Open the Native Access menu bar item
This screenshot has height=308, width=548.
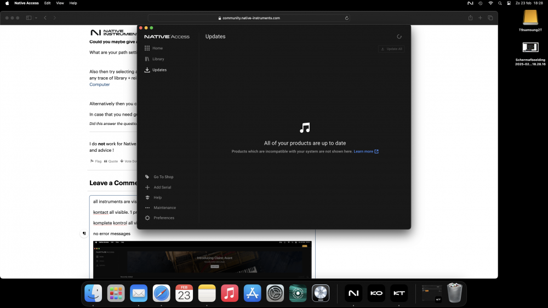coord(26,3)
